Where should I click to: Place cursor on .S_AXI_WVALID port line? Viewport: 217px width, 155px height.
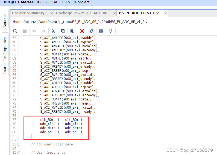(67, 62)
